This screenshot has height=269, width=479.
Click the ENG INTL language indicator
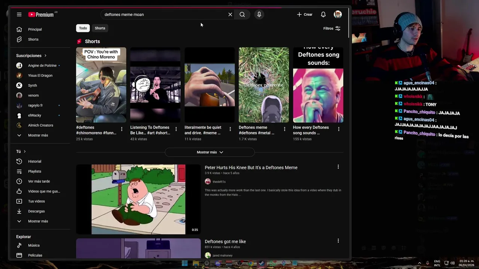(x=437, y=263)
